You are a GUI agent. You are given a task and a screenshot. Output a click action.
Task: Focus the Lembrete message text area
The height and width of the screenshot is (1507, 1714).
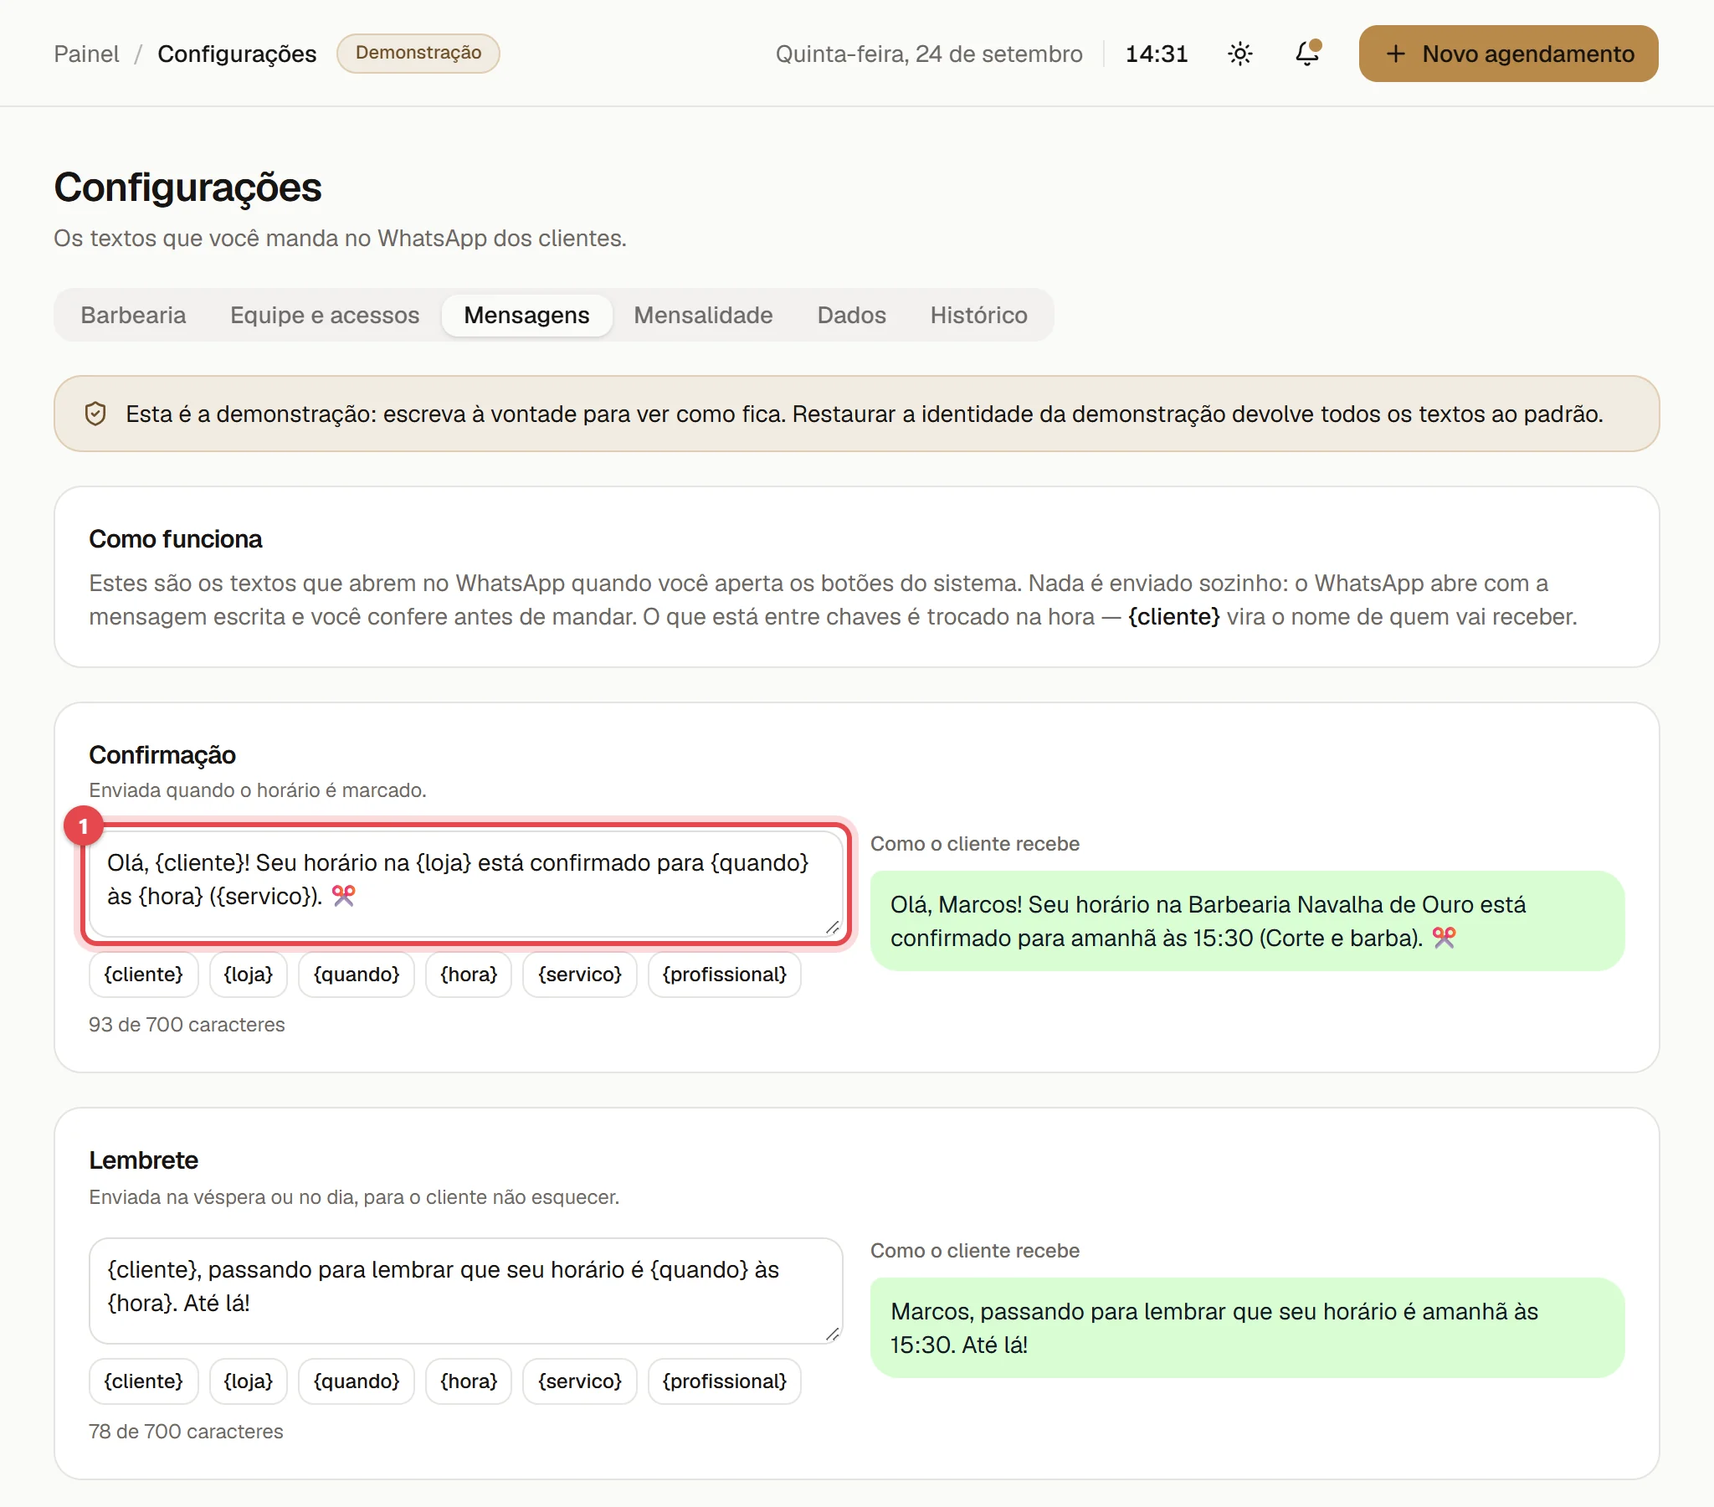coord(466,1290)
